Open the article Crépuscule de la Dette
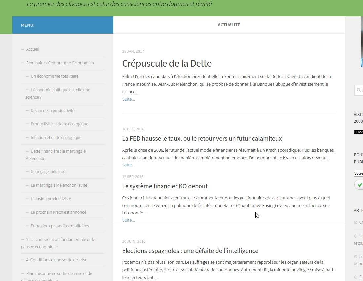Image resolution: width=363 pixels, height=281 pixels. pyautogui.click(x=167, y=63)
